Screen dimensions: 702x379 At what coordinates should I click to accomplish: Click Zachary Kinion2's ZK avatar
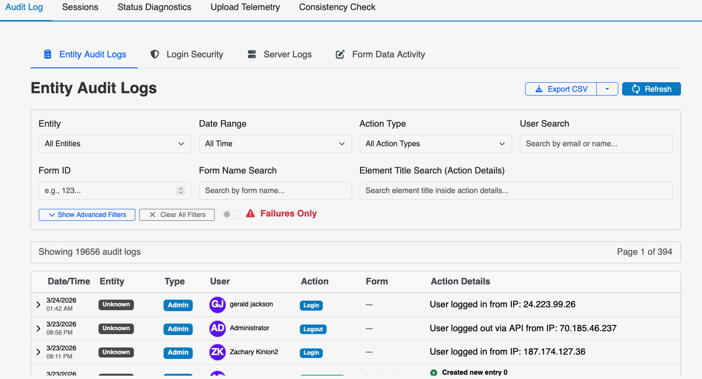tap(218, 352)
